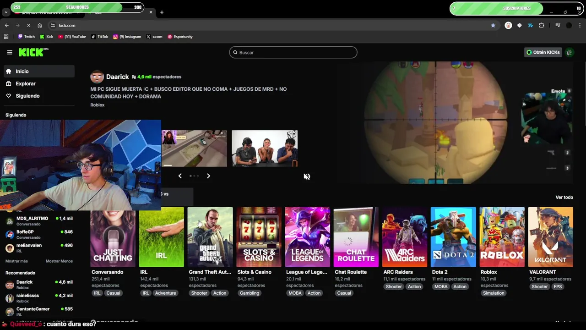Screen dimensions: 586x330
Task: Go to Inicio in the sidebar
Action: (x=39, y=71)
